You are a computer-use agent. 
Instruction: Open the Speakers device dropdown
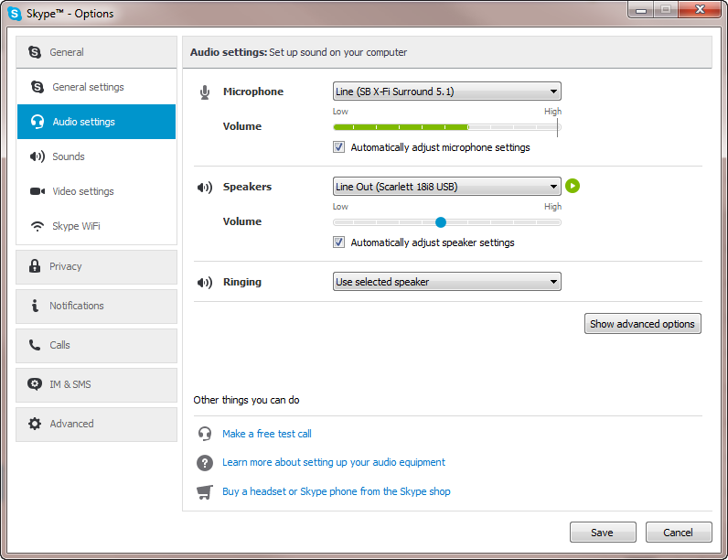point(446,187)
